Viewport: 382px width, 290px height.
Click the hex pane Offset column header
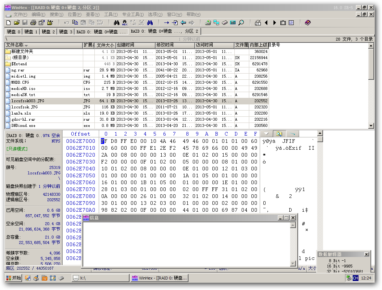pyautogui.click(x=80, y=134)
